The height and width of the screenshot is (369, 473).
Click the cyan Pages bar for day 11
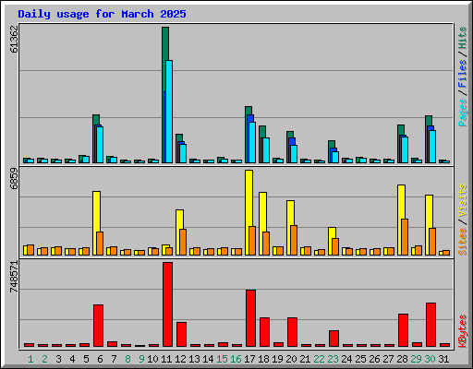point(169,112)
